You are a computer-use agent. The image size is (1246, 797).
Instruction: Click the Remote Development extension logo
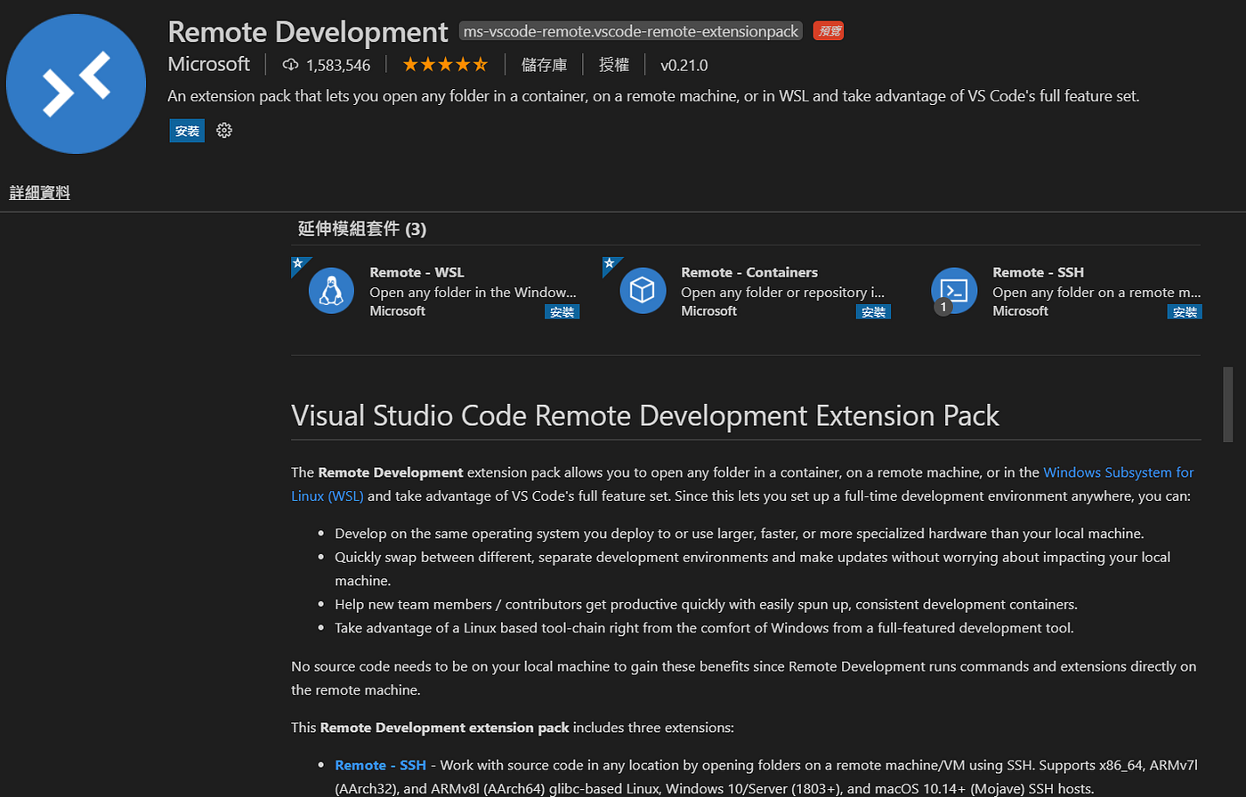coord(76,84)
